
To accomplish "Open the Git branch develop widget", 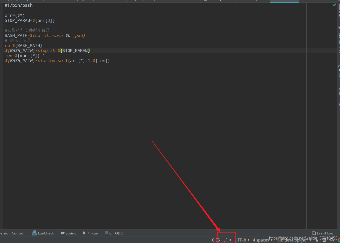I will tap(294, 240).
